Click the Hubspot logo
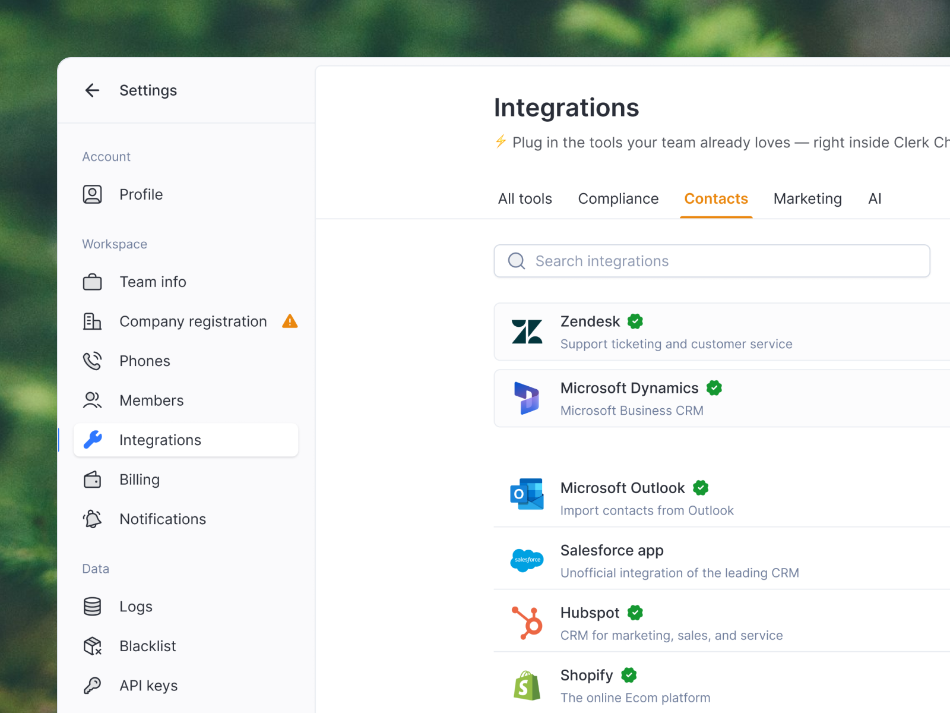Viewport: 950px width, 713px height. tap(527, 623)
